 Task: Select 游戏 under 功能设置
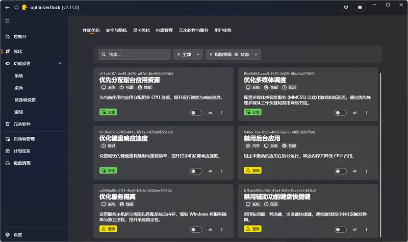tap(19, 112)
